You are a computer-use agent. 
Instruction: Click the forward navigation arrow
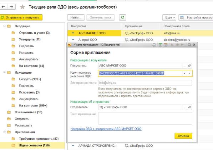click(x=11, y=7)
